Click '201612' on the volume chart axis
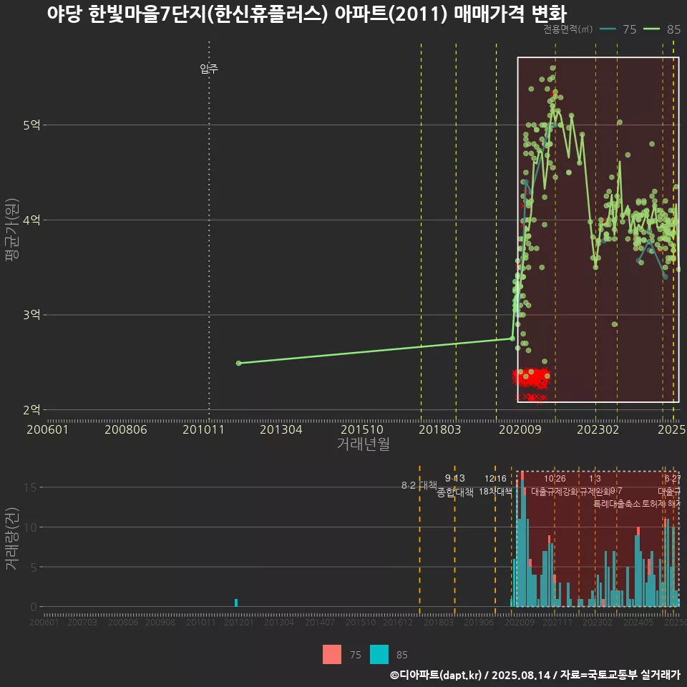687x687 pixels. [x=398, y=622]
